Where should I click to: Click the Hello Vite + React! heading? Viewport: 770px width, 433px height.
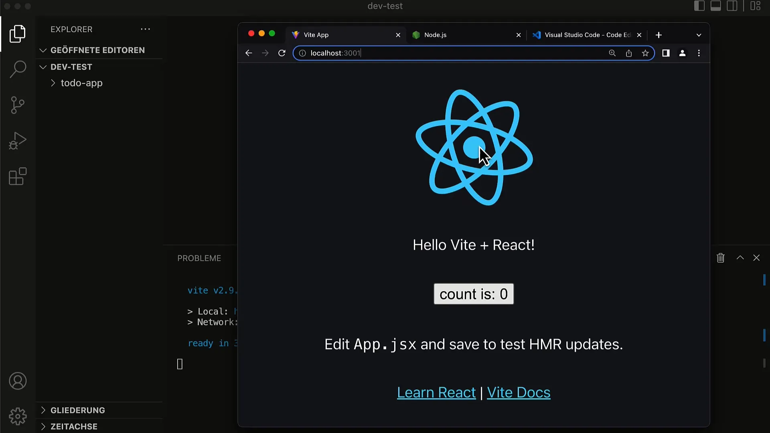pos(474,245)
